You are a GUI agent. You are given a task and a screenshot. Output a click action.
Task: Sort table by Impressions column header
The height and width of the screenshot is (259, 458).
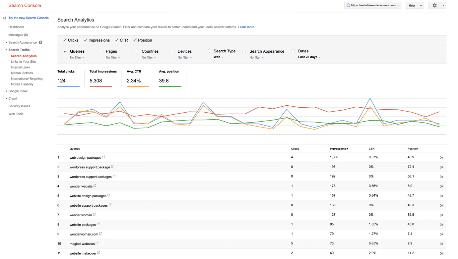[x=339, y=149]
